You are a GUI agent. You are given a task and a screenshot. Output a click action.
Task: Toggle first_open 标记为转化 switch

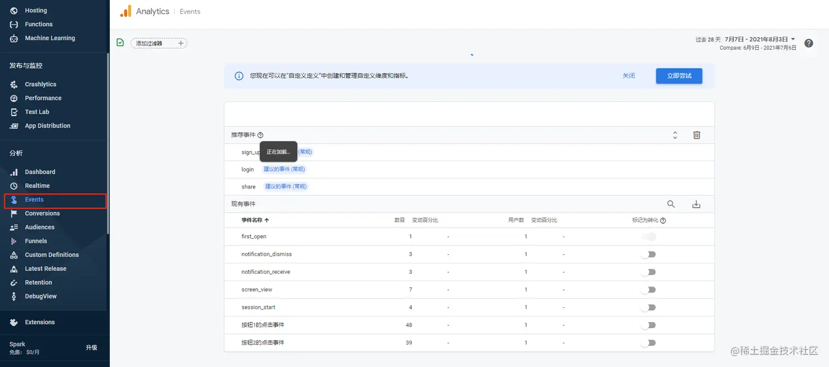click(649, 236)
